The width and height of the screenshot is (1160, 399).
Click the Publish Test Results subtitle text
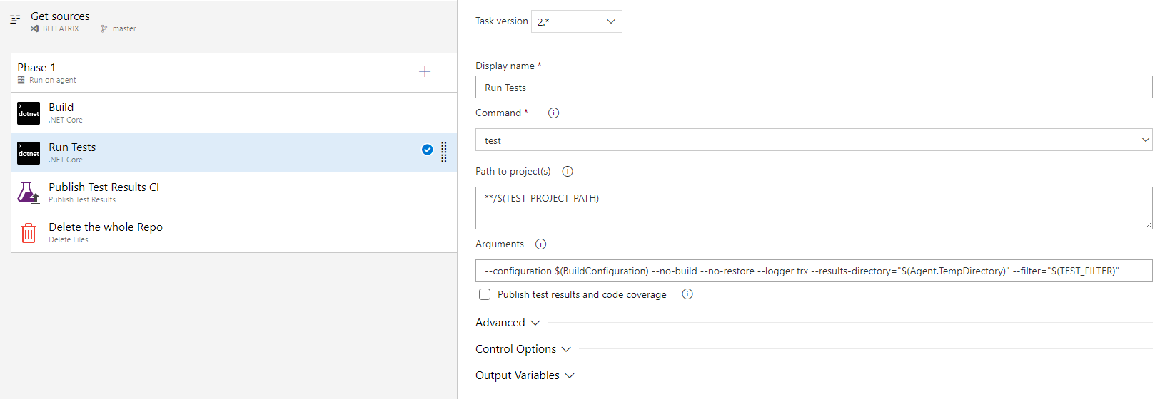(82, 199)
